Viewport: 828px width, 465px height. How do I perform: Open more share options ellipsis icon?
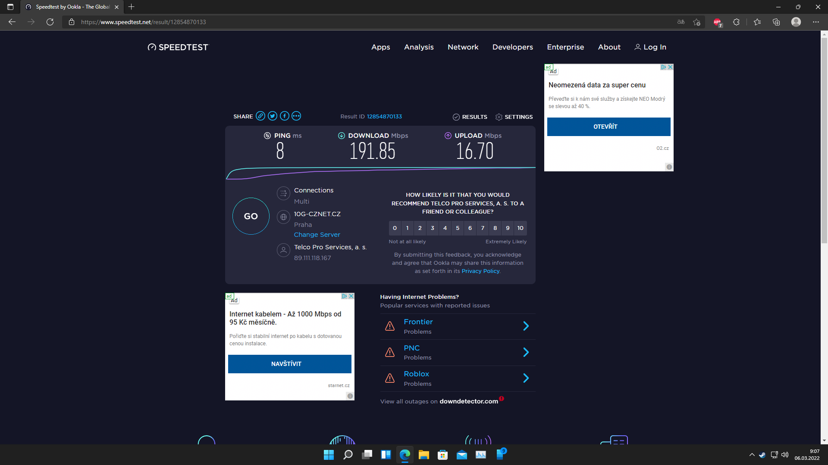coord(296,116)
